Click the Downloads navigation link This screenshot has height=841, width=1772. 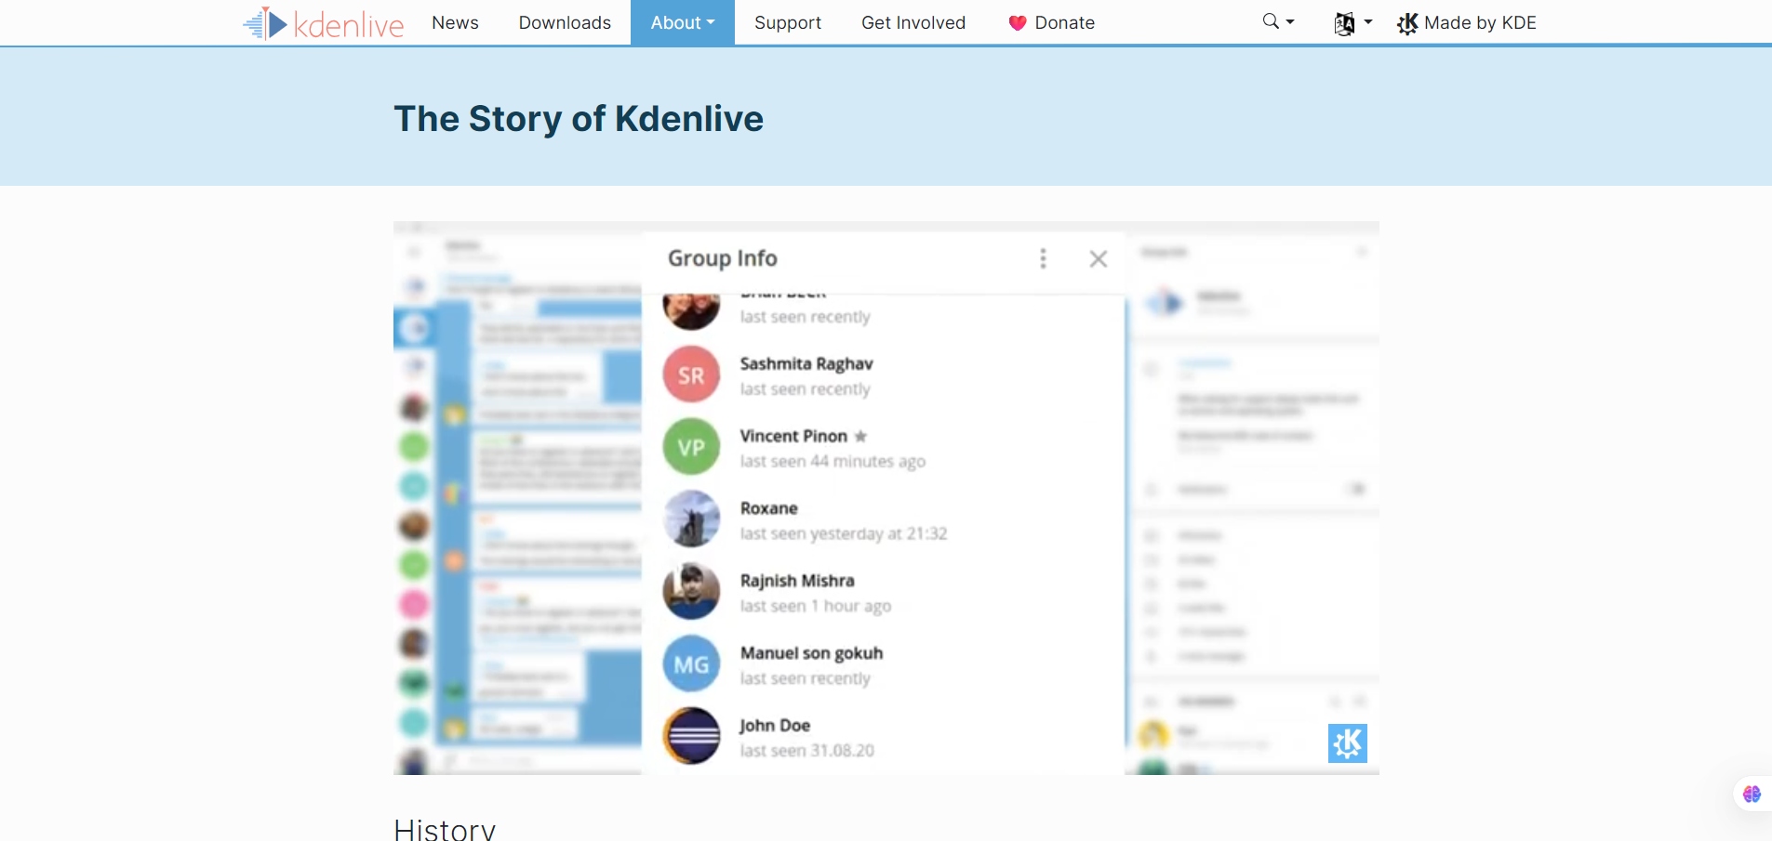pos(565,22)
